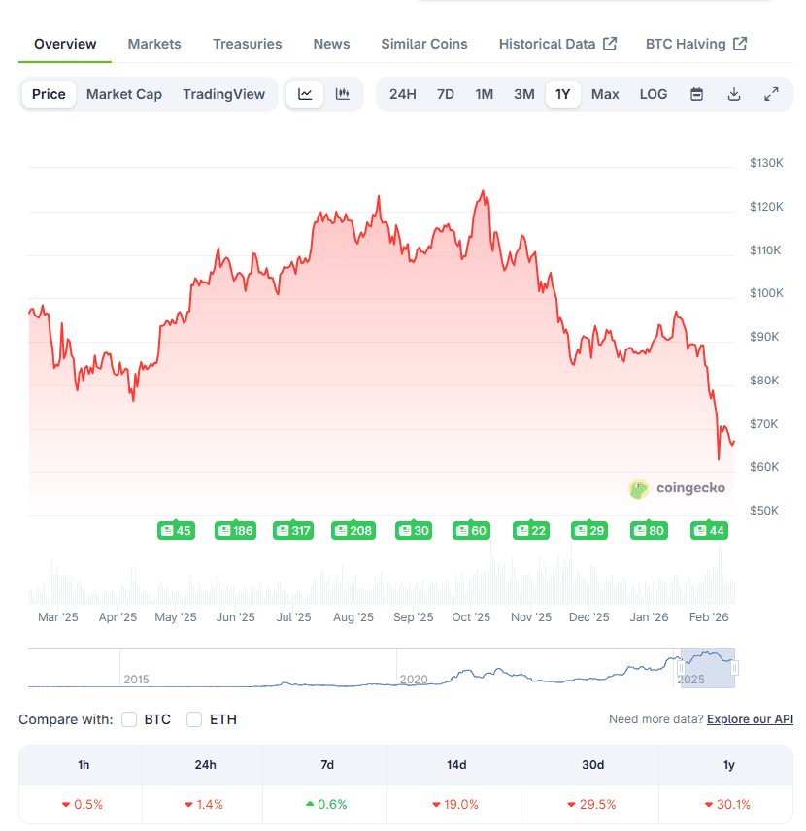Viewport: 806px width, 831px height.
Task: Enable the BTC compare checkbox
Action: [x=129, y=719]
